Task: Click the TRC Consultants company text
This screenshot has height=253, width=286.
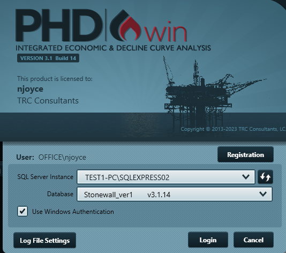Action: (x=48, y=101)
